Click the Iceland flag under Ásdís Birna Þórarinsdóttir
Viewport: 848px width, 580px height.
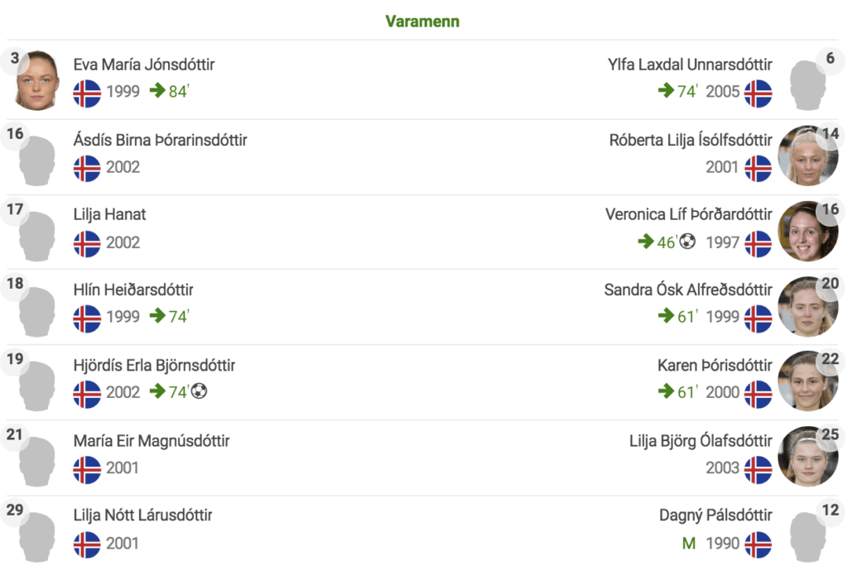(87, 168)
